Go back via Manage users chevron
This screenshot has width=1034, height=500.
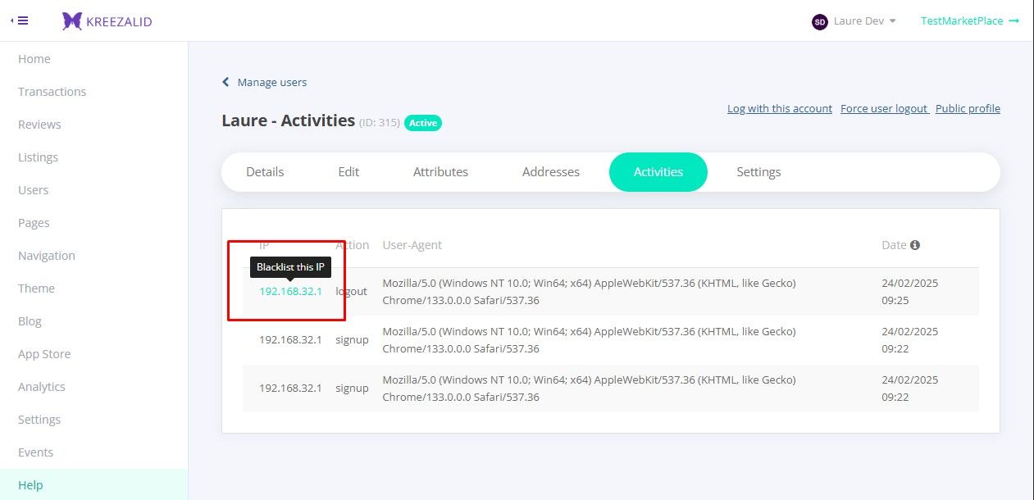(226, 82)
